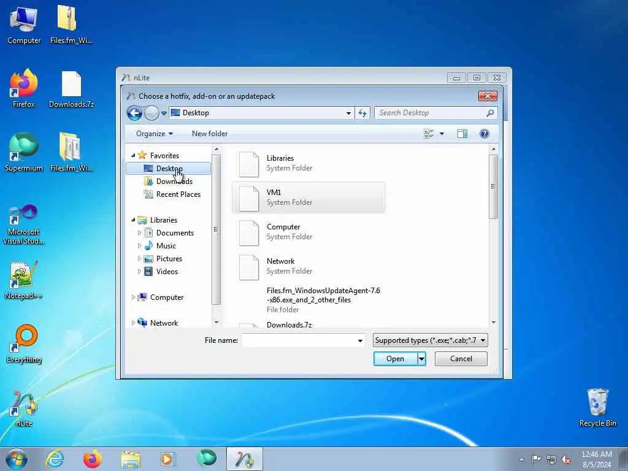Select the Firefox desktop shortcut
628x471 pixels.
[x=24, y=88]
